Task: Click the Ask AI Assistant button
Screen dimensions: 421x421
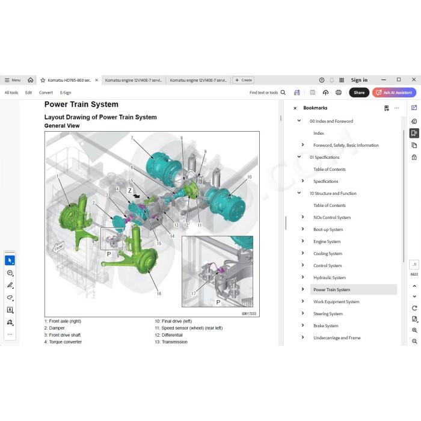Action: click(394, 93)
